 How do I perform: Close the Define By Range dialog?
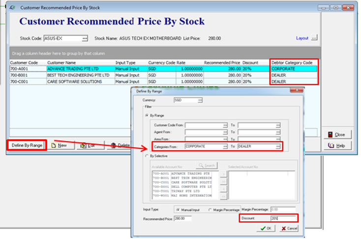pos(297,90)
